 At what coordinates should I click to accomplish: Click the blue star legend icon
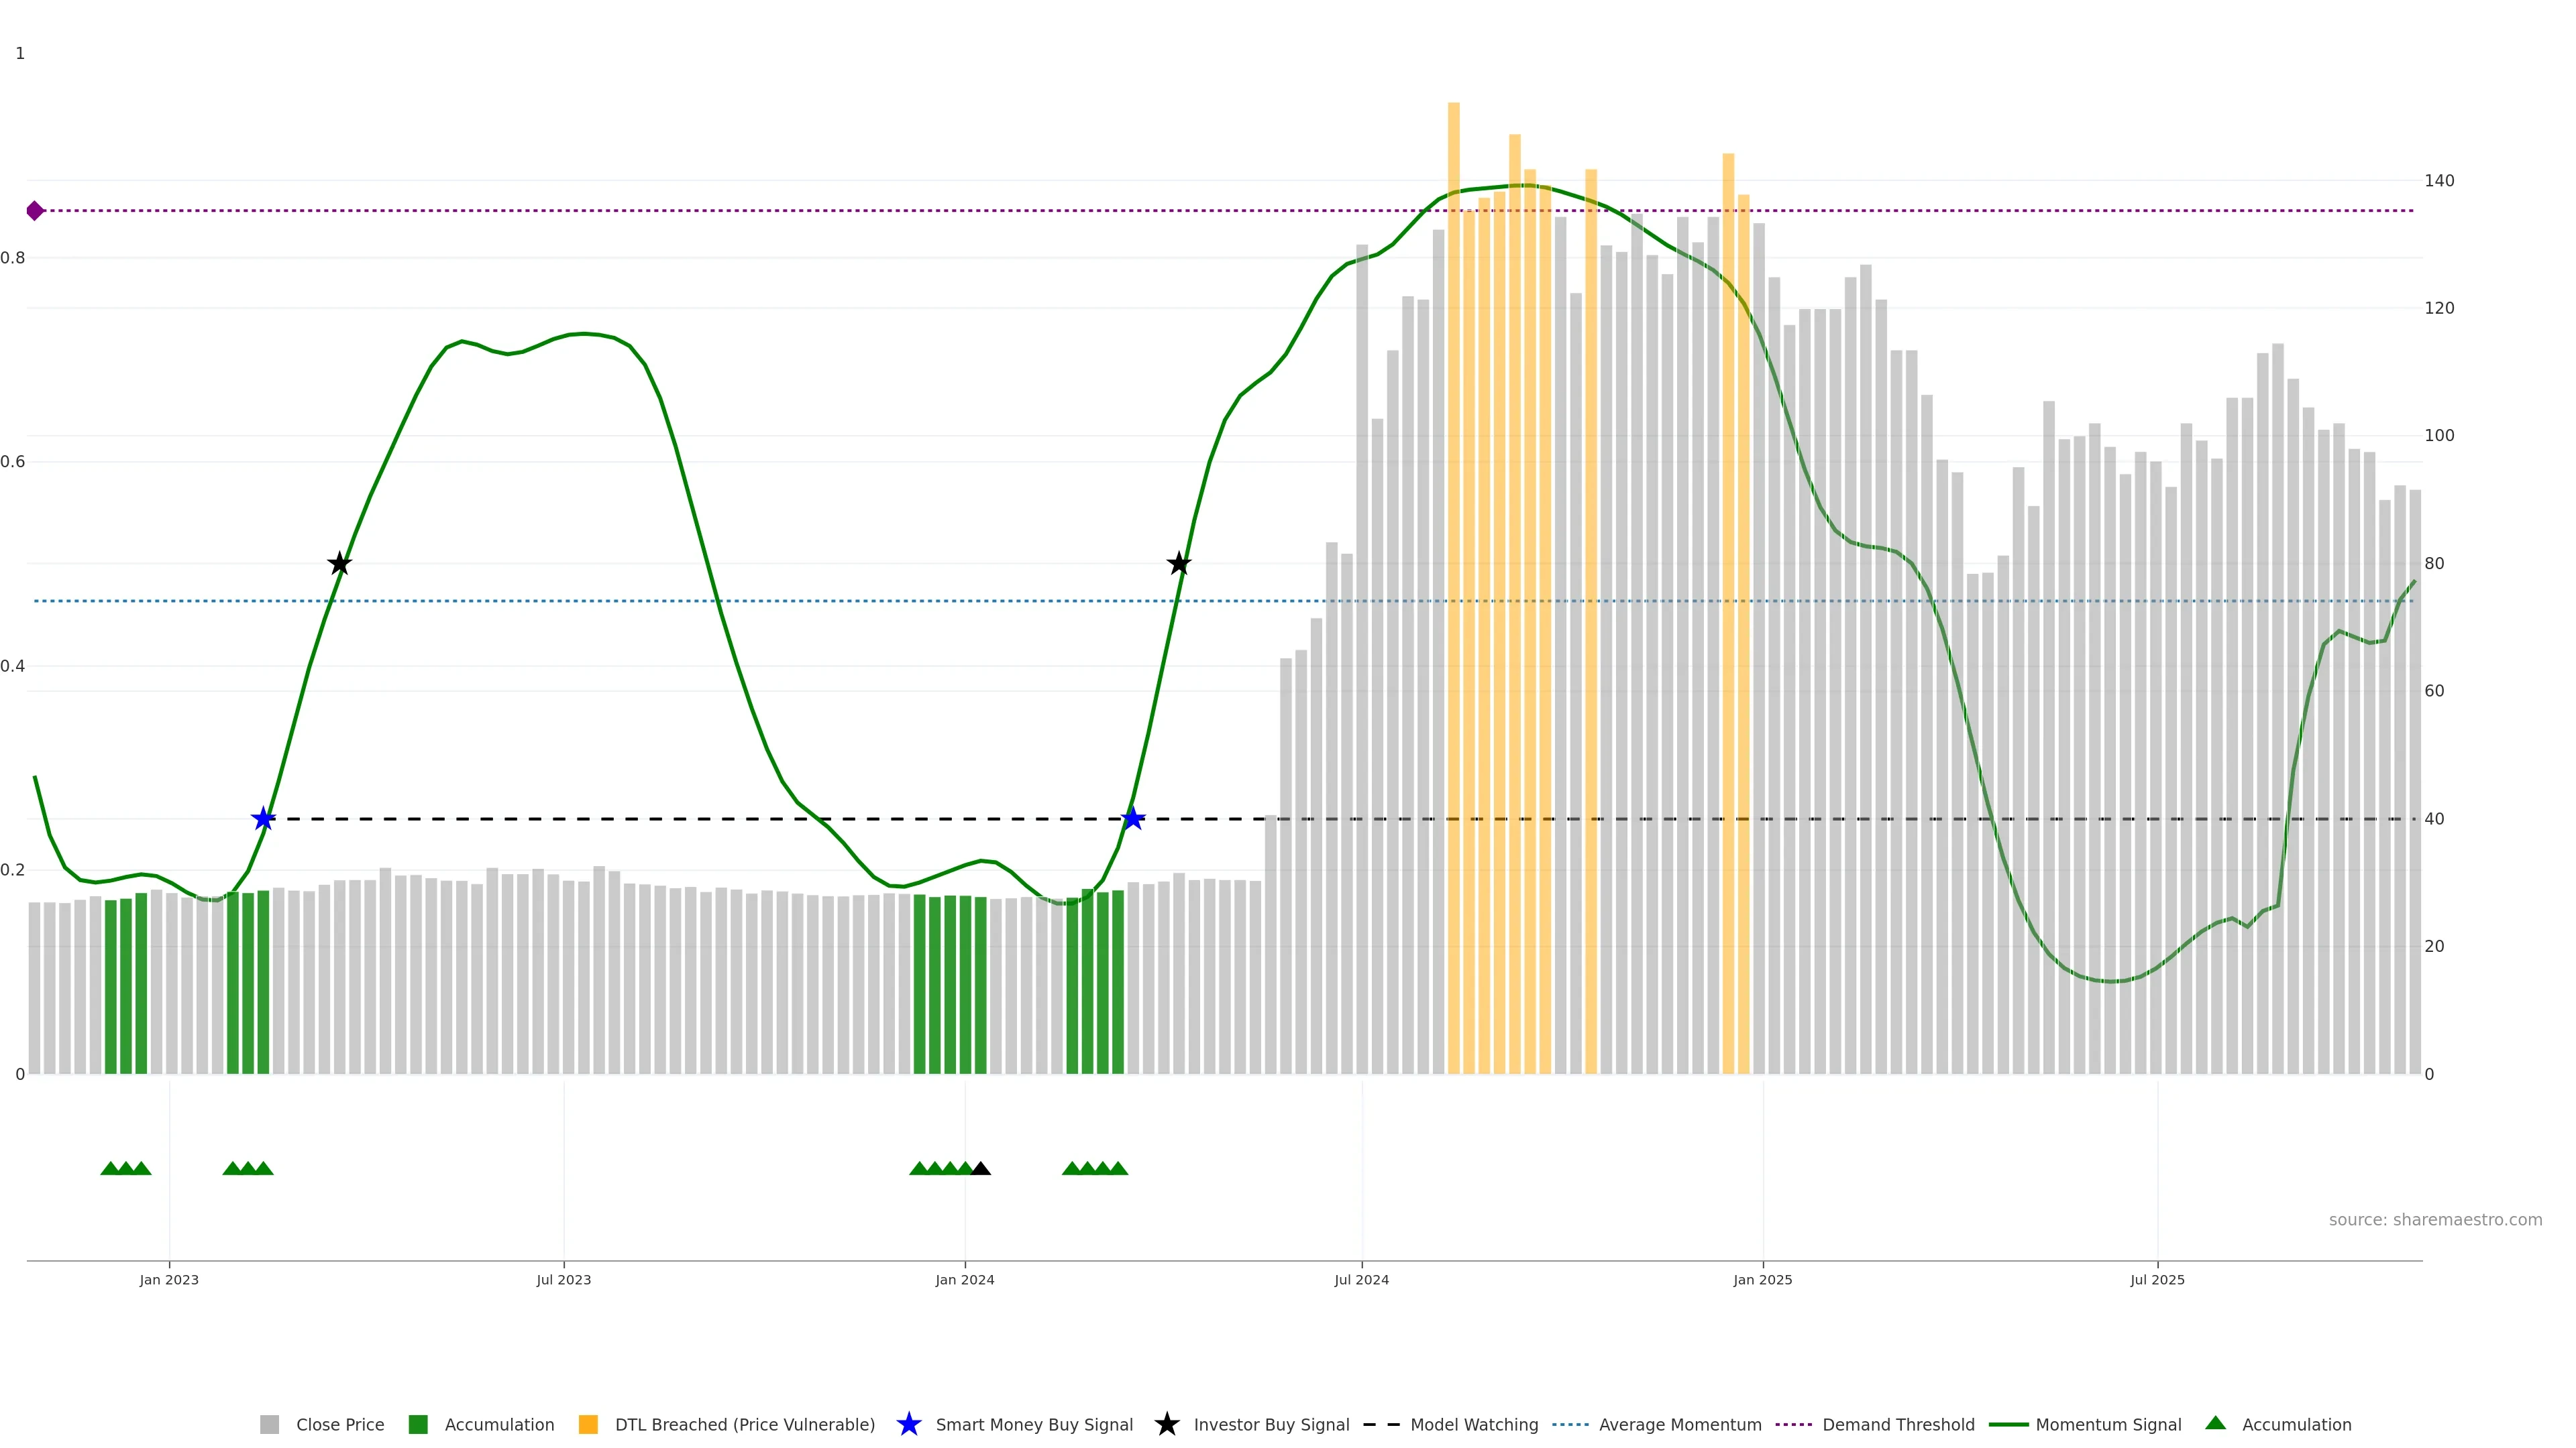(x=908, y=1424)
